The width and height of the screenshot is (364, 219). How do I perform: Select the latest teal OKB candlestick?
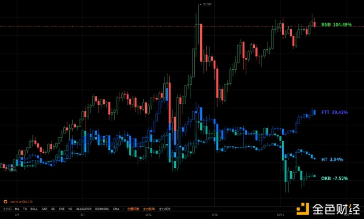pos(314,176)
